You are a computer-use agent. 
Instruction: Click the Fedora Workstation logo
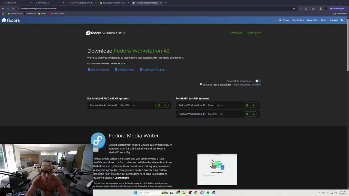coord(105,33)
